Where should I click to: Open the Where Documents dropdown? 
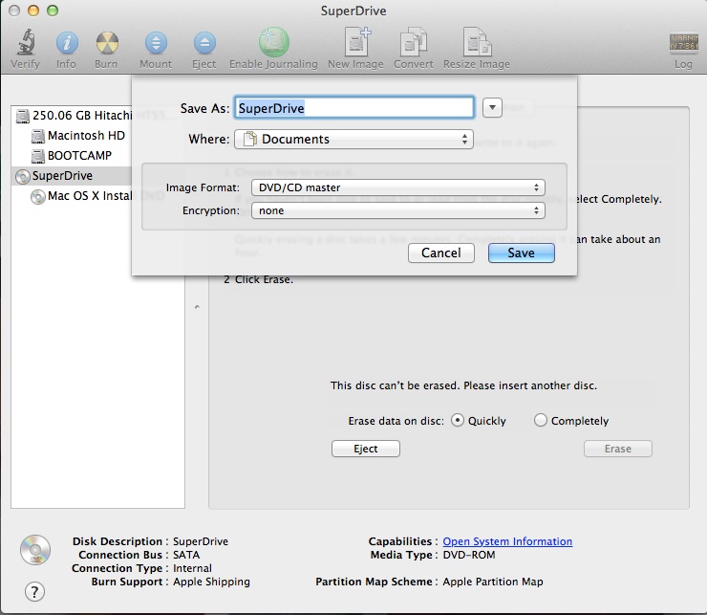pos(353,139)
